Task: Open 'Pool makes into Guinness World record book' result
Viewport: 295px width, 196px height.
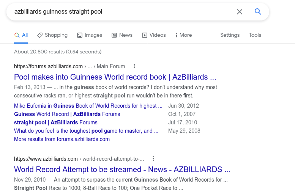Action: click(115, 77)
